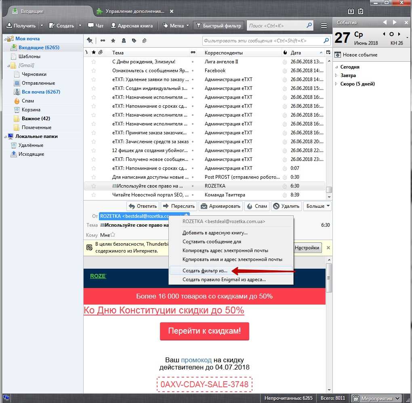Expand the Завтра section in events
Screen dimensions: 412x403
(x=337, y=75)
